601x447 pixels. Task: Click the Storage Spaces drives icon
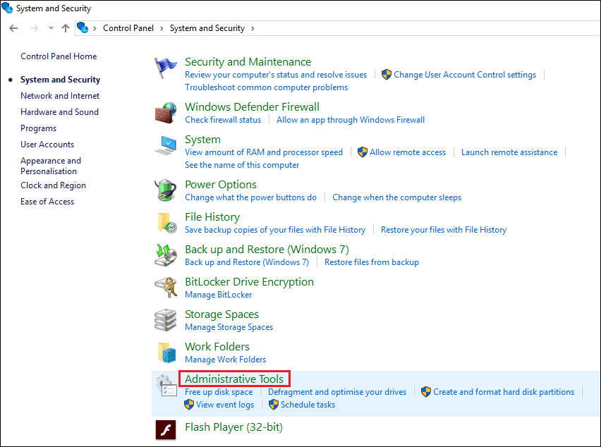pyautogui.click(x=166, y=320)
